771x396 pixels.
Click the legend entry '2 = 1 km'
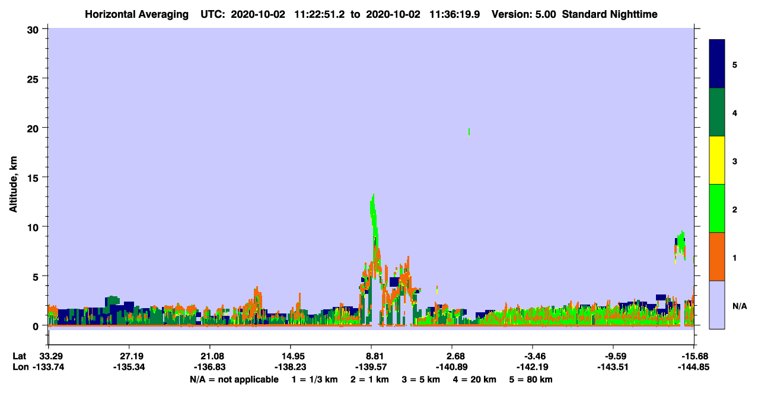(x=370, y=379)
